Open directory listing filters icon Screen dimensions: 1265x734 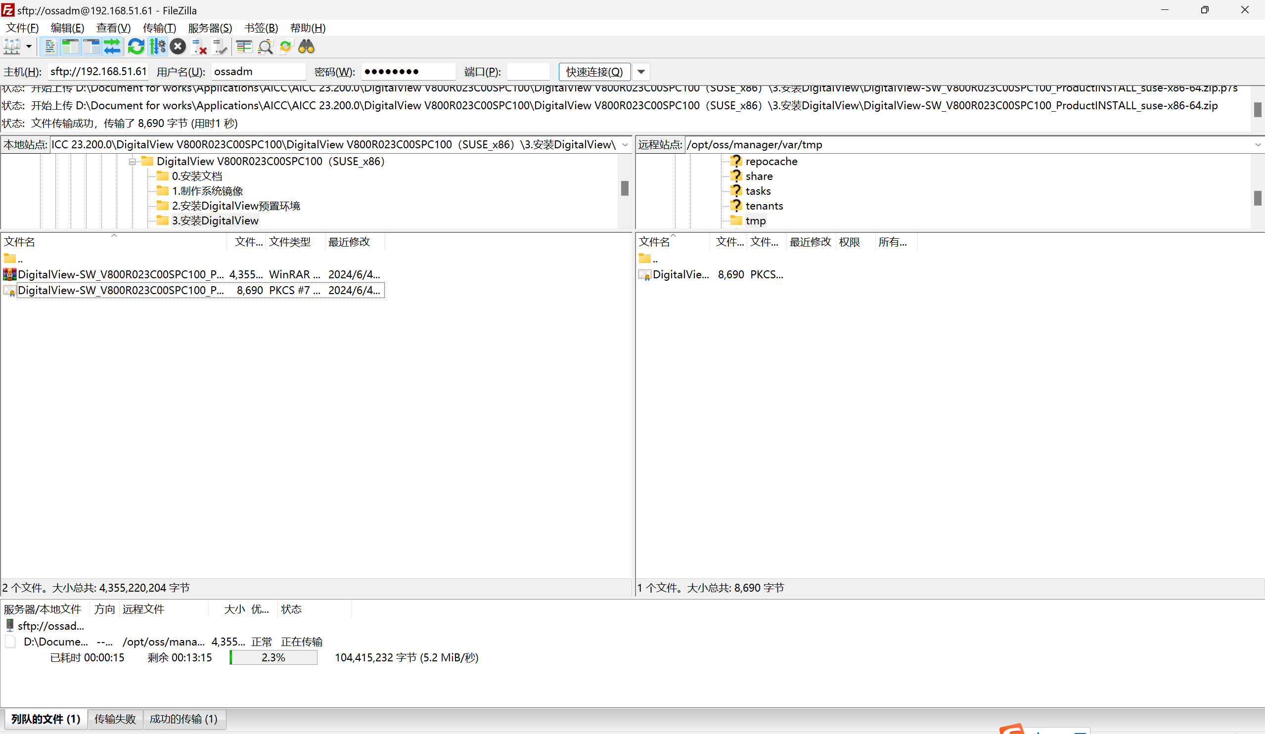tap(244, 46)
